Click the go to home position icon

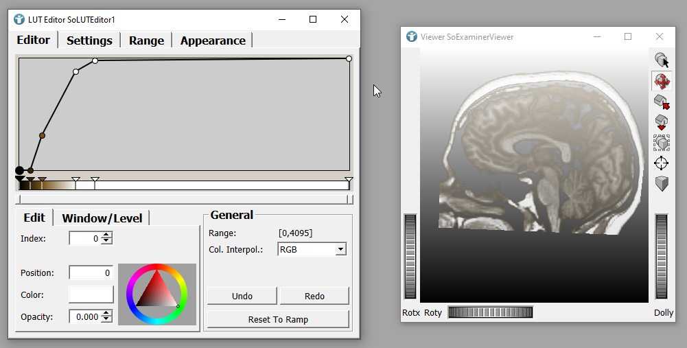click(662, 102)
